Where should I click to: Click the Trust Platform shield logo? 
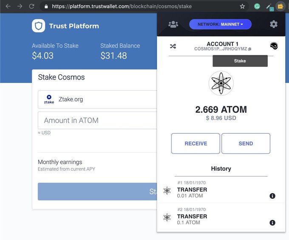[x=39, y=26]
